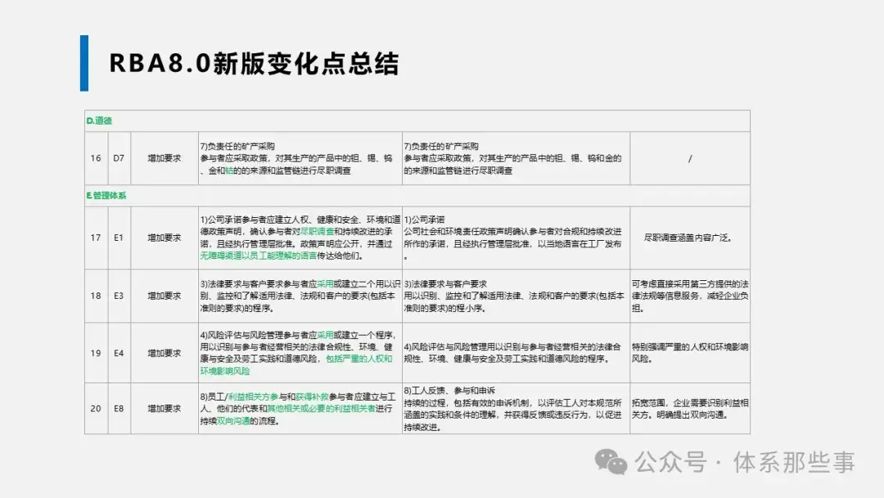This screenshot has height=498, width=884.
Task: Select the row number 20 cell
Action: click(94, 407)
